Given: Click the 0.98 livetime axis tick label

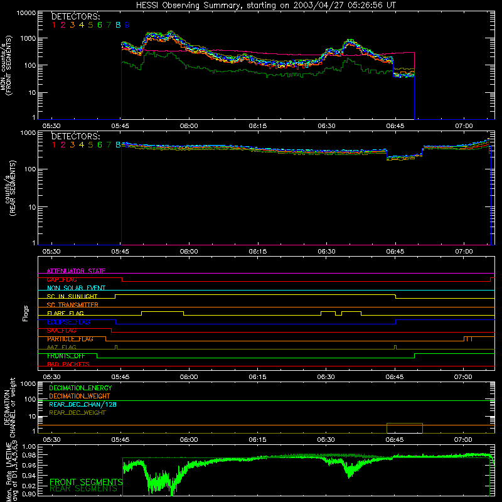Looking at the screenshot, I should tap(29, 456).
